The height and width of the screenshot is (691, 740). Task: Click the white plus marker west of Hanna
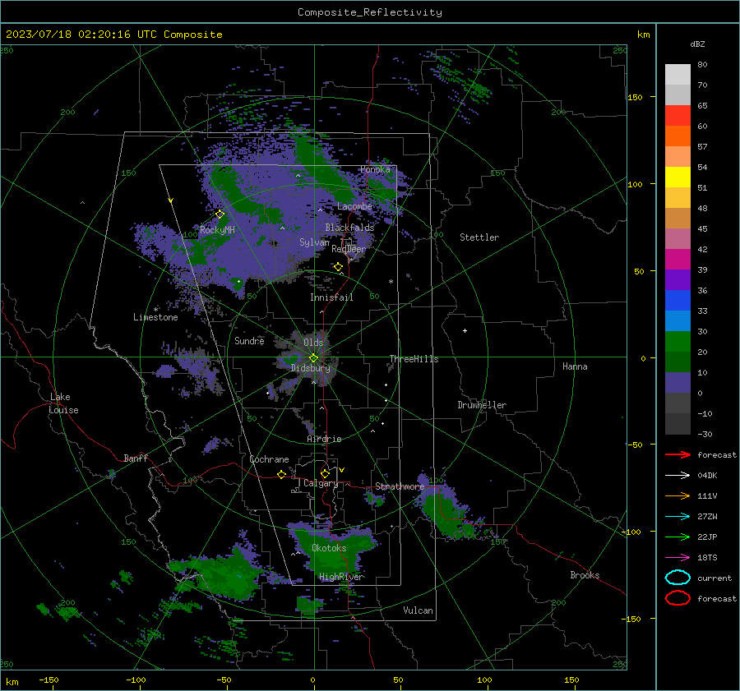pyautogui.click(x=465, y=330)
